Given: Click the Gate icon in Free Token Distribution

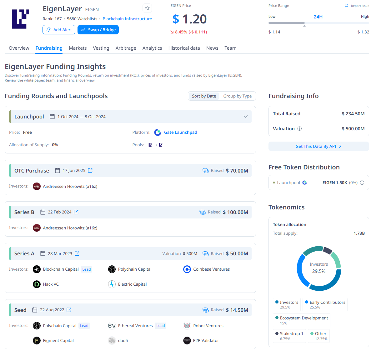Looking at the screenshot, I should (305, 183).
